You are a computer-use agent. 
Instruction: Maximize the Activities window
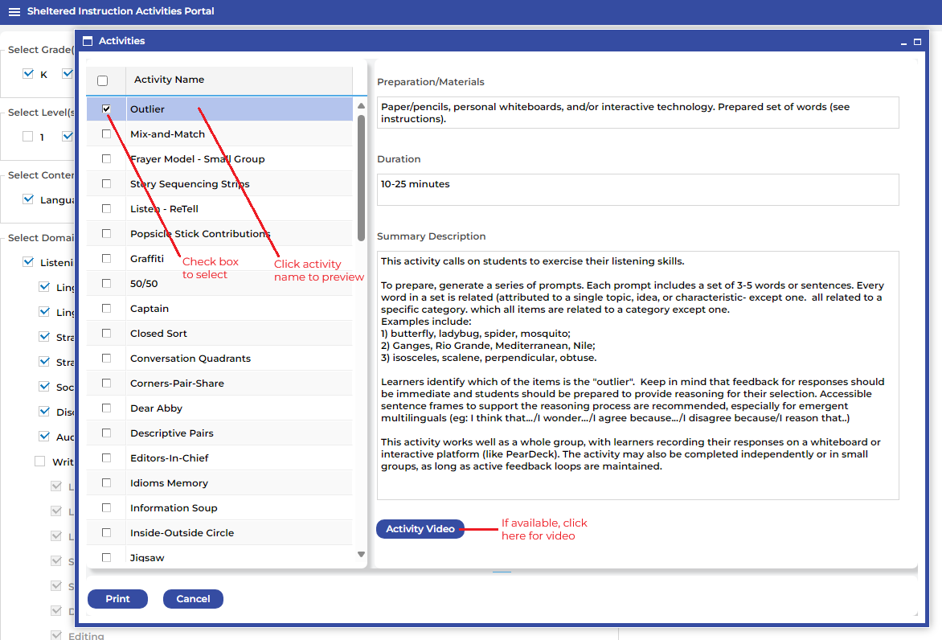[x=917, y=42]
